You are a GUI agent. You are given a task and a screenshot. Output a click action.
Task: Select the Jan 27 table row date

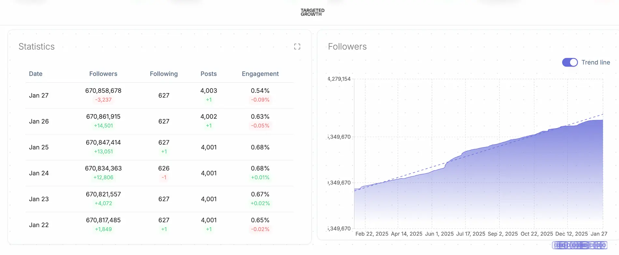point(39,95)
